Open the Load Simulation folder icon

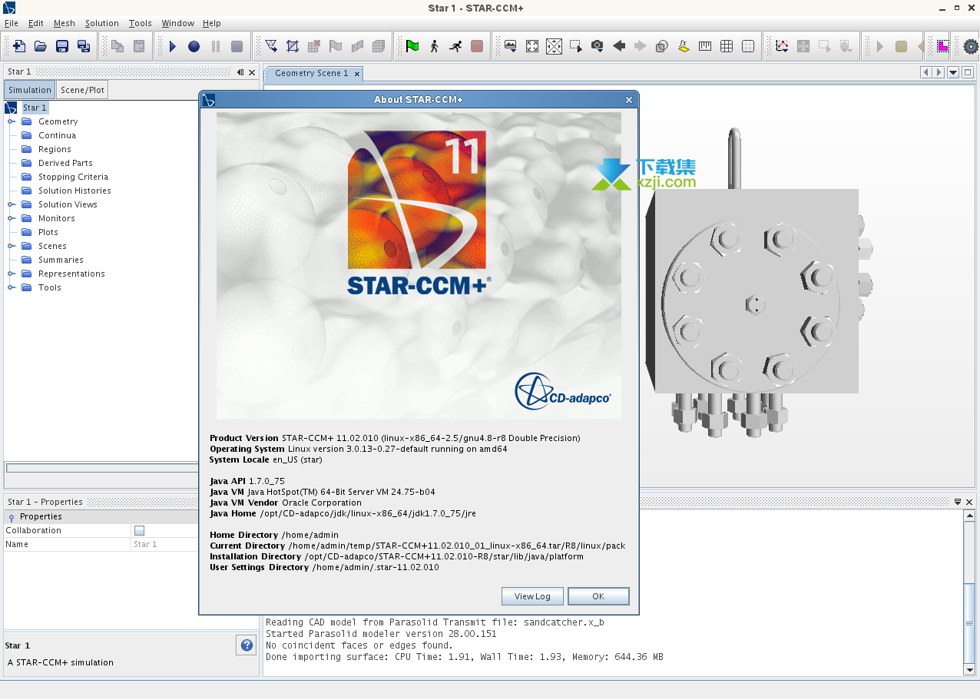coord(41,46)
